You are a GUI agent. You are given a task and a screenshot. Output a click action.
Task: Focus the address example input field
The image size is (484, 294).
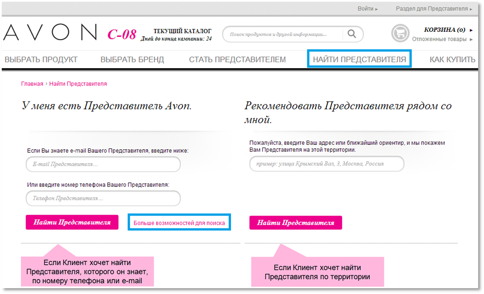click(327, 164)
